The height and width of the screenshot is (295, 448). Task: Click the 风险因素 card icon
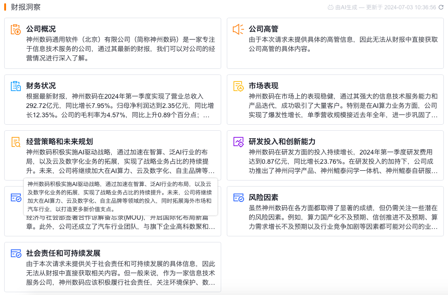238,198
